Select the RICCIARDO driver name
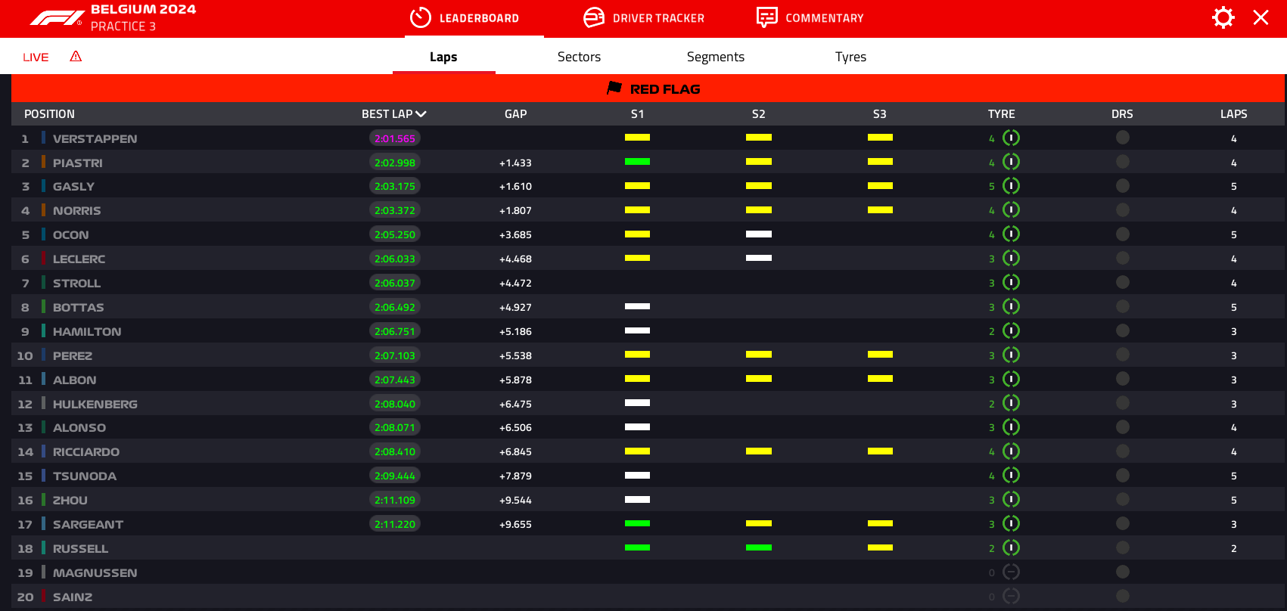Viewport: 1287px width, 611px height. tap(86, 452)
